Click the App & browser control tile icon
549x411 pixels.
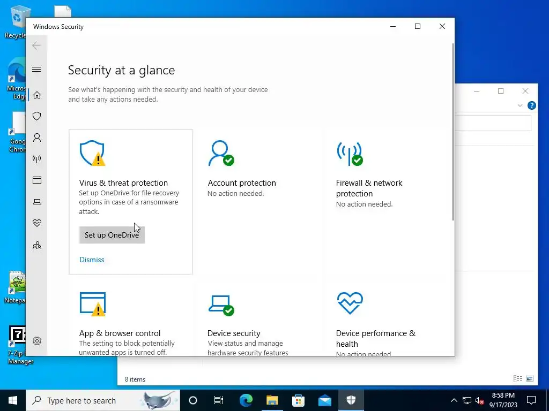92,304
